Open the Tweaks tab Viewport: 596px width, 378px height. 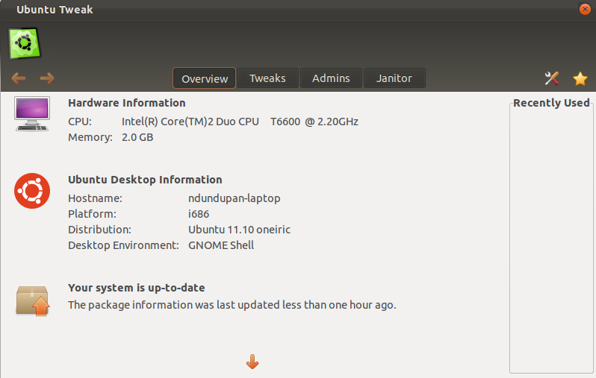[x=267, y=78]
